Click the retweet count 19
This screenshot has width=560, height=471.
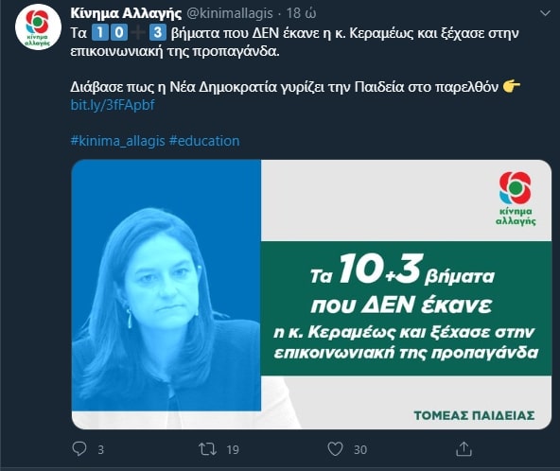tap(233, 449)
